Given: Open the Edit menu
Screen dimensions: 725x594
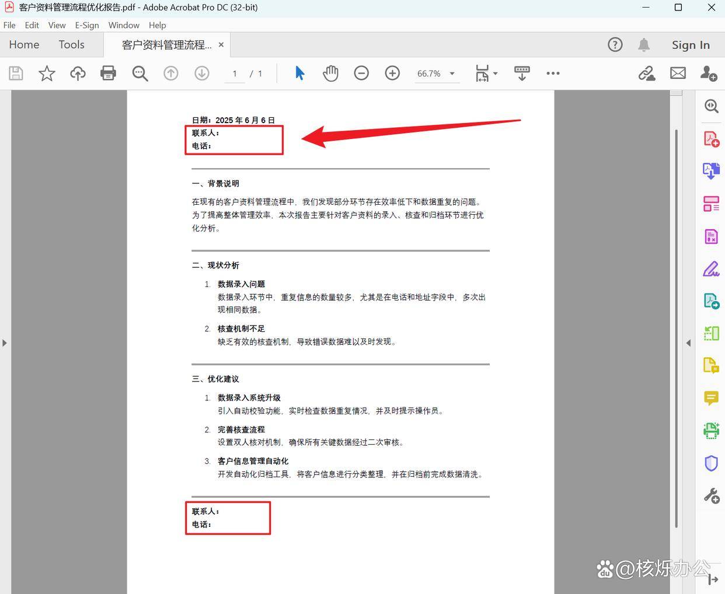Looking at the screenshot, I should [32, 25].
